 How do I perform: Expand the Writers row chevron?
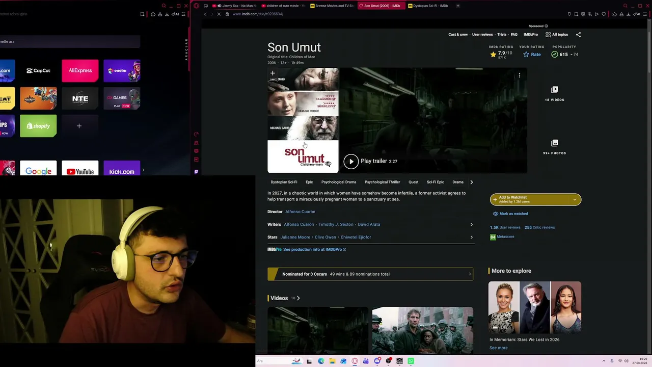pos(471,224)
